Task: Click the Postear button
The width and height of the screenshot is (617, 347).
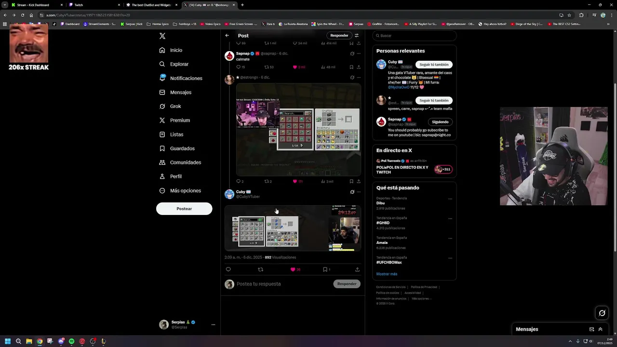Action: (x=184, y=209)
